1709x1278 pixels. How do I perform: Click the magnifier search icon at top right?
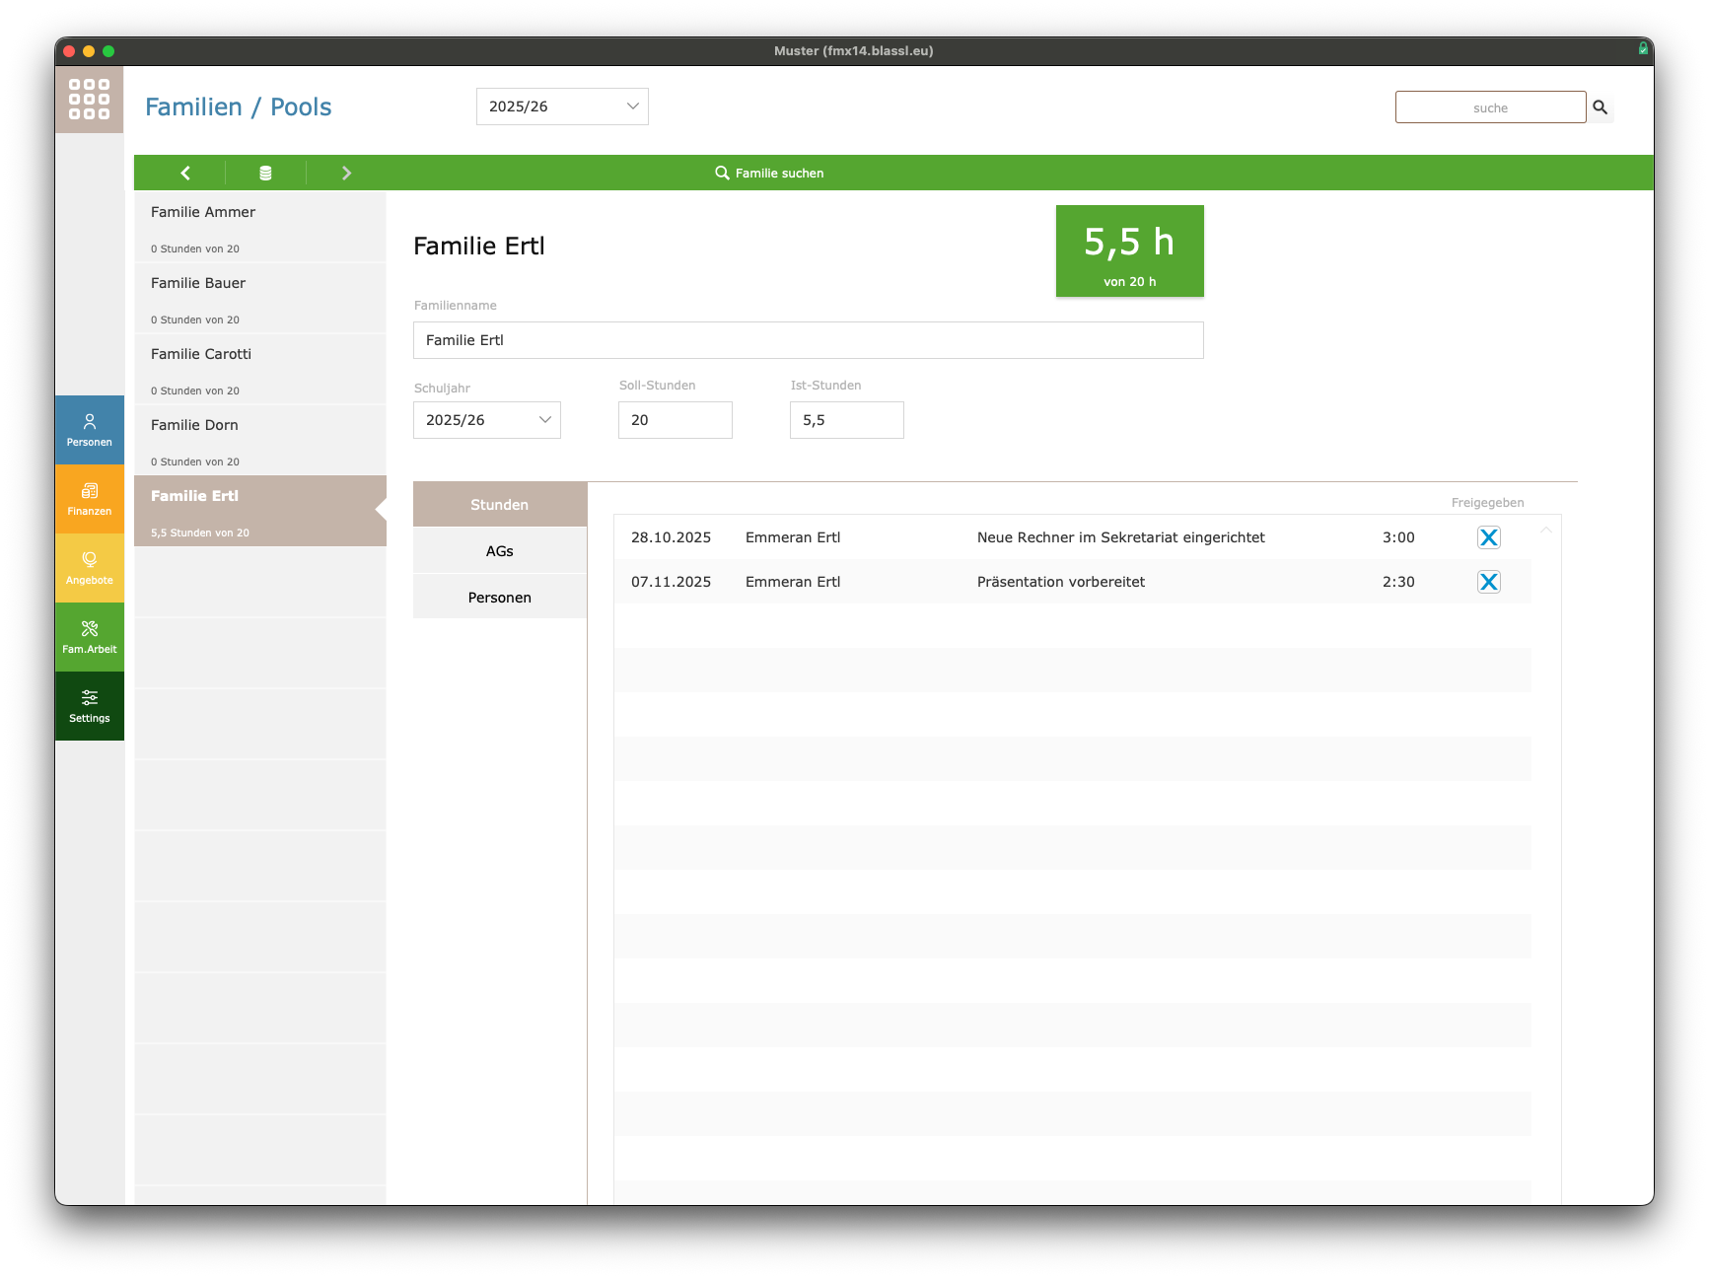tap(1600, 107)
